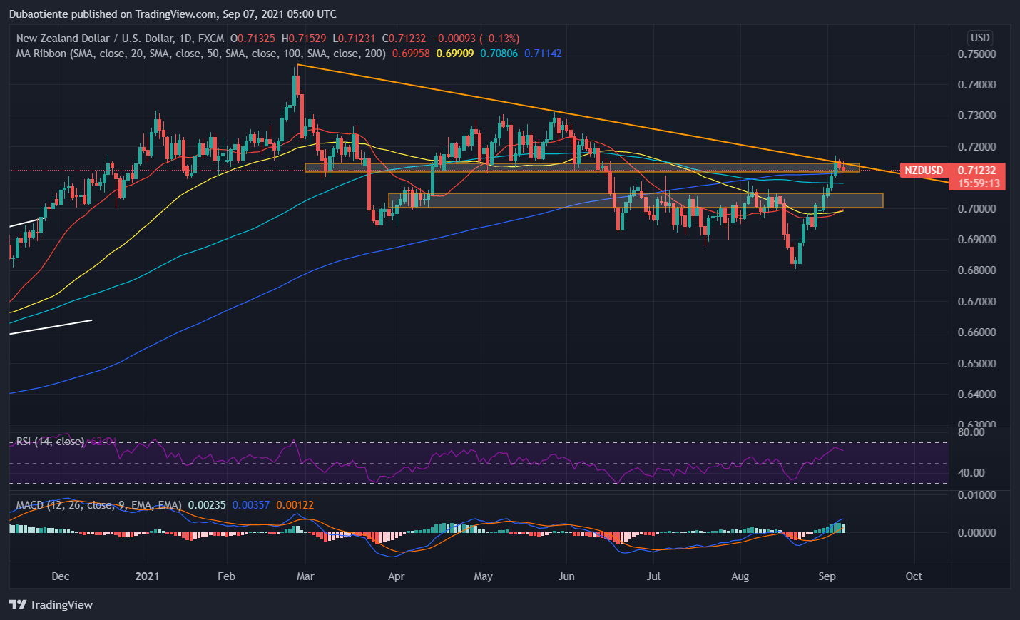Click the MACD line value 0.00357
Viewport: 1020px width, 620px height.
[251, 505]
